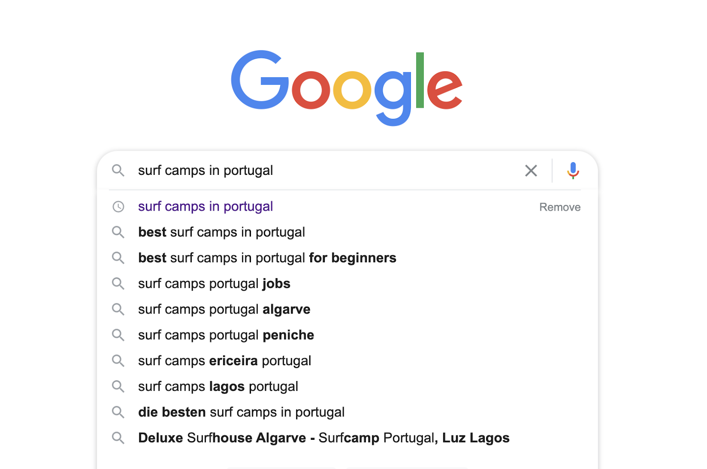Pick 'surf camps ericeira portugal' suggestion
This screenshot has height=469, width=707.
(x=224, y=361)
